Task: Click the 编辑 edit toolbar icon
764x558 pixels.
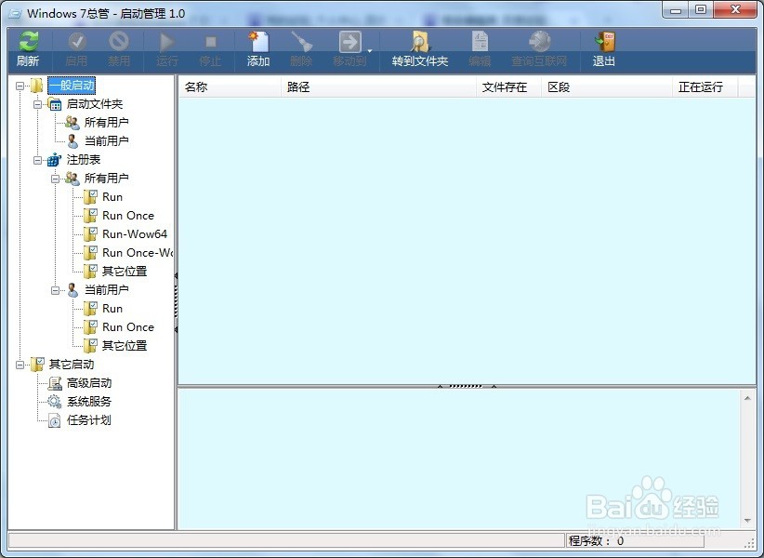Action: pos(480,42)
